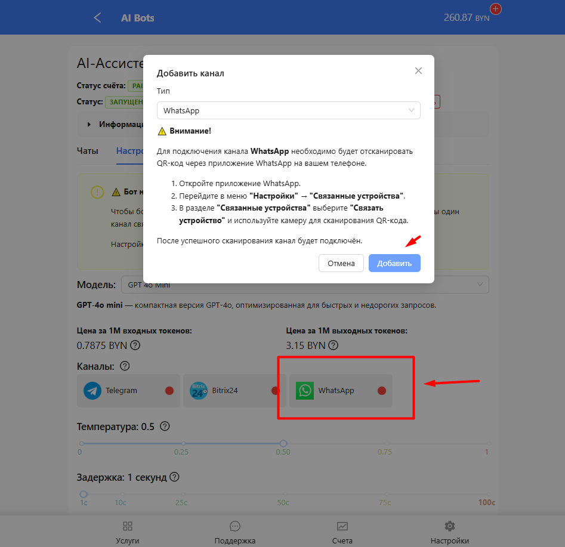565x547 pixels.
Task: Open the Модель GPT 4o Mini dropdown
Action: pos(305,285)
